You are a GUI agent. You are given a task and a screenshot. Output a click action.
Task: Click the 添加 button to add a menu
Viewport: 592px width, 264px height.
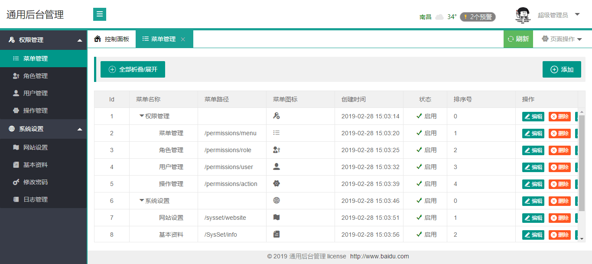(562, 69)
